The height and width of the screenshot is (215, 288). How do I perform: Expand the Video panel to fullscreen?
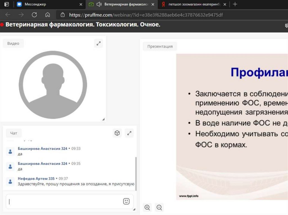point(98,43)
